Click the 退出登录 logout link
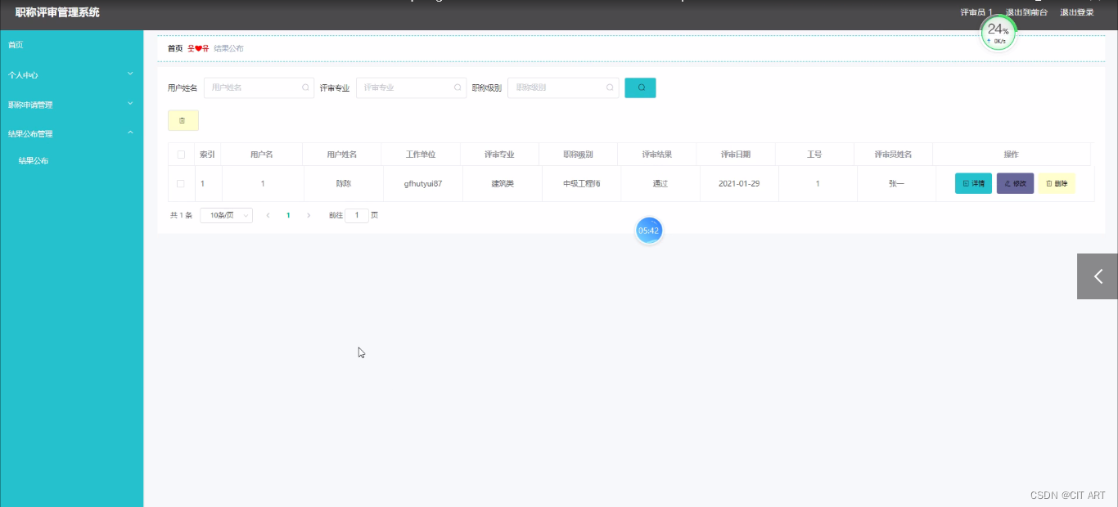The image size is (1118, 507). (1076, 11)
